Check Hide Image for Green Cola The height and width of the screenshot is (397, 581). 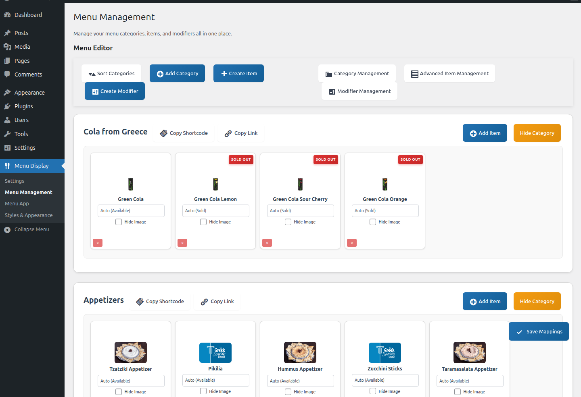(119, 221)
